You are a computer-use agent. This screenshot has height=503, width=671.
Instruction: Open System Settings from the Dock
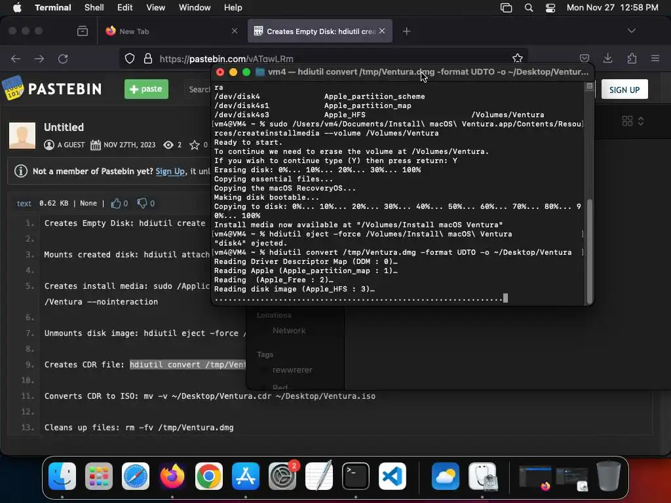click(282, 476)
